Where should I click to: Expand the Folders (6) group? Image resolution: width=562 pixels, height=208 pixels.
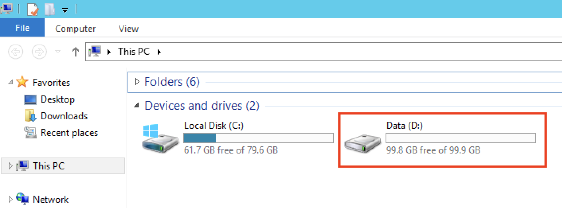138,82
